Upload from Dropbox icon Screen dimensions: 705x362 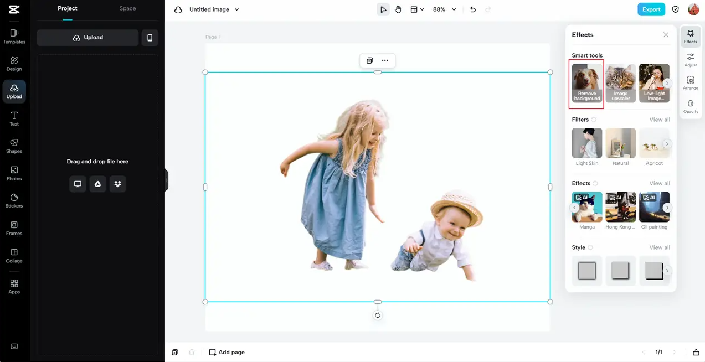click(x=117, y=184)
